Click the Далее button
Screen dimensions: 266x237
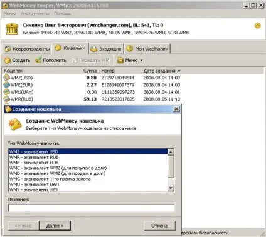tap(55, 226)
